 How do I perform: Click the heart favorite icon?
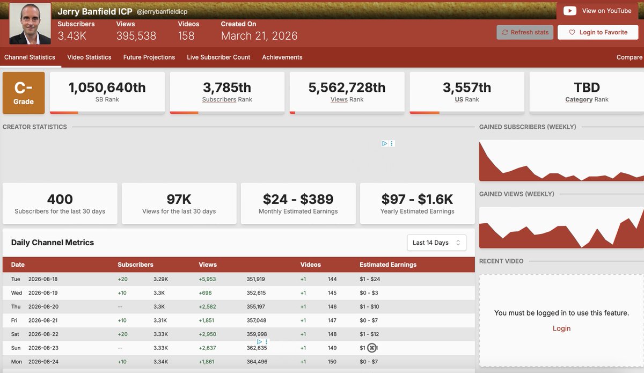tap(572, 32)
